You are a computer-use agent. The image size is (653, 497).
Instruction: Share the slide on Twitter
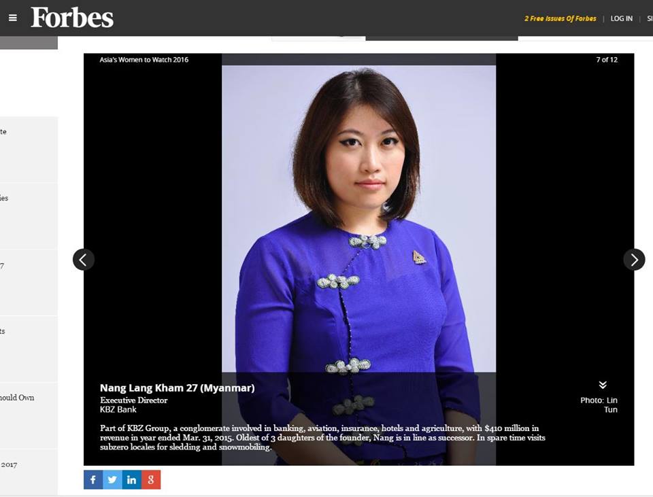112,479
